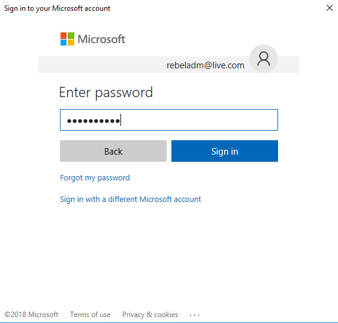This screenshot has width=338, height=323.
Task: Click the window title 'Sign in to your Microsoft account'
Action: (x=57, y=8)
